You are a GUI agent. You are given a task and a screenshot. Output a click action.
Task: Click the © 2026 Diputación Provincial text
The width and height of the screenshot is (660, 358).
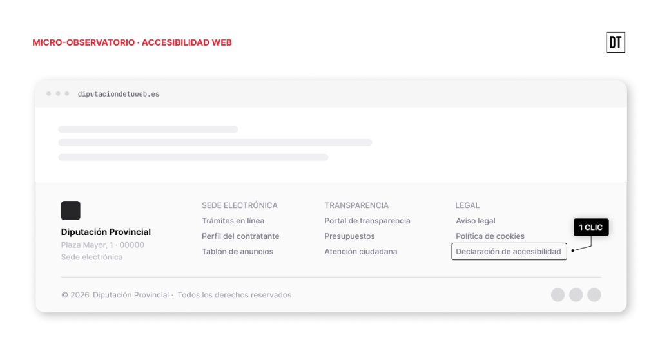pos(115,295)
